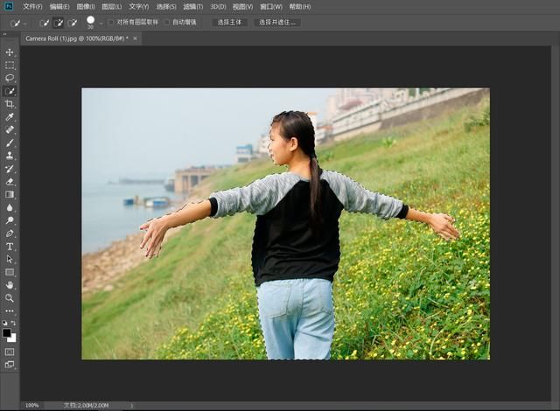Viewport: 560px width, 411px height.
Task: Select the Pen tool
Action: click(x=10, y=233)
